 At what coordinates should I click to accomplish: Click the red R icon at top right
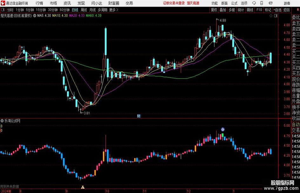298,10
